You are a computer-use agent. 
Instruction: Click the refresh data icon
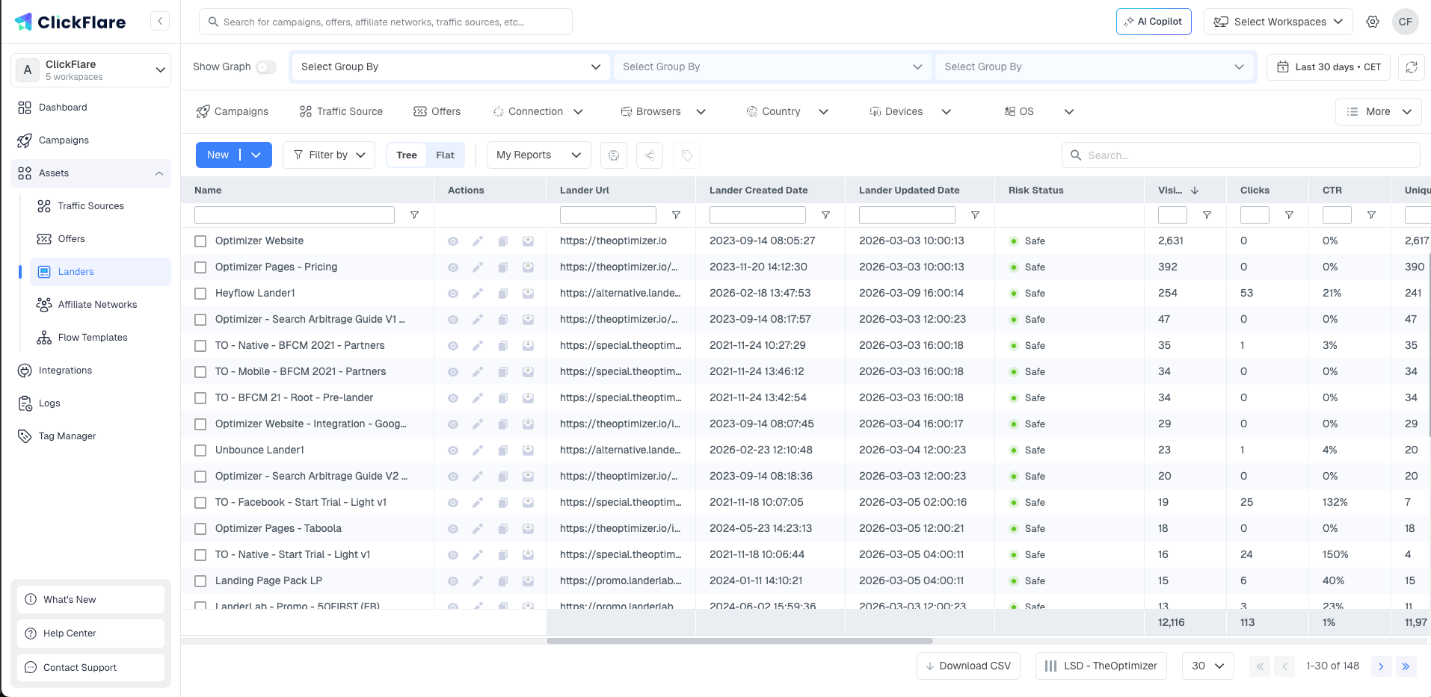1411,67
